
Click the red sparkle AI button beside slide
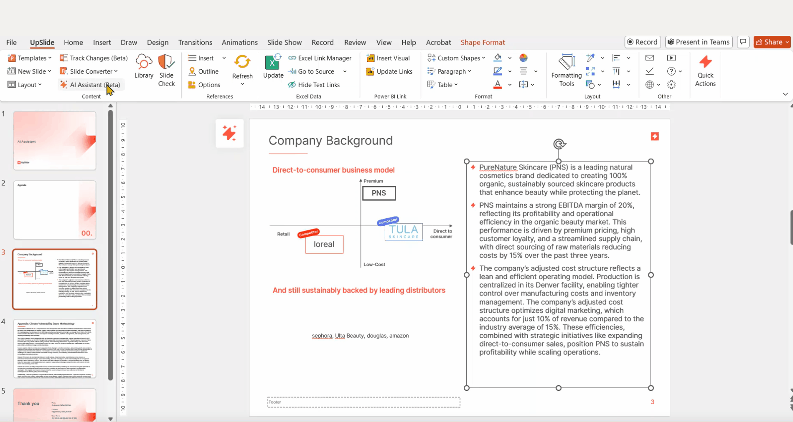pos(229,133)
